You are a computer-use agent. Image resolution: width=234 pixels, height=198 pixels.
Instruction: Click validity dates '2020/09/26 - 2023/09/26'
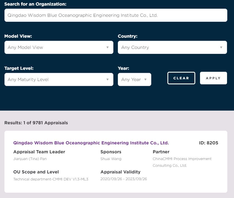pyautogui.click(x=124, y=179)
